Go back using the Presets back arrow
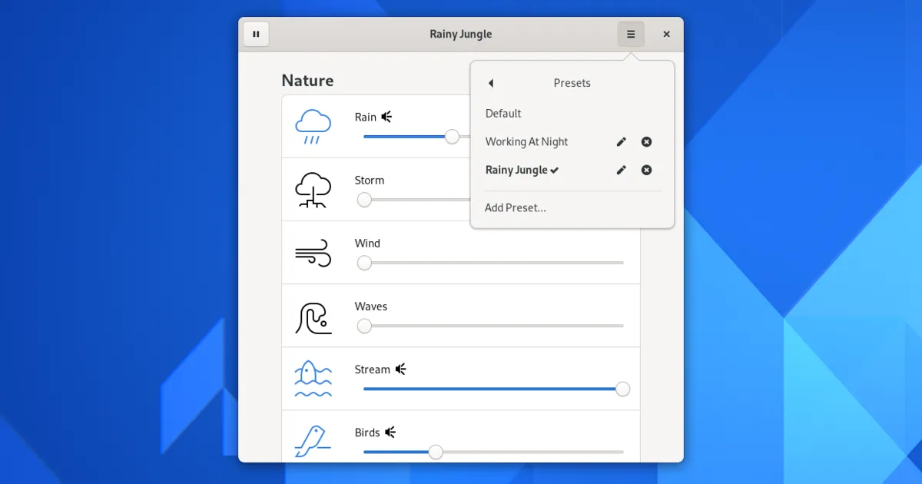The width and height of the screenshot is (922, 484). (x=491, y=83)
